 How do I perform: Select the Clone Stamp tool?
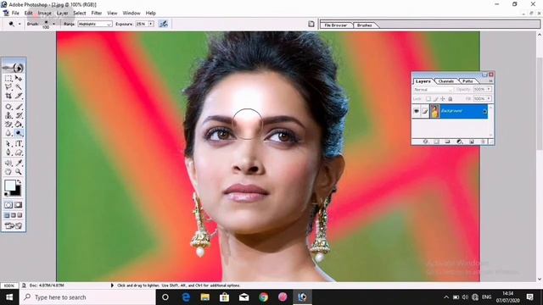click(8, 115)
